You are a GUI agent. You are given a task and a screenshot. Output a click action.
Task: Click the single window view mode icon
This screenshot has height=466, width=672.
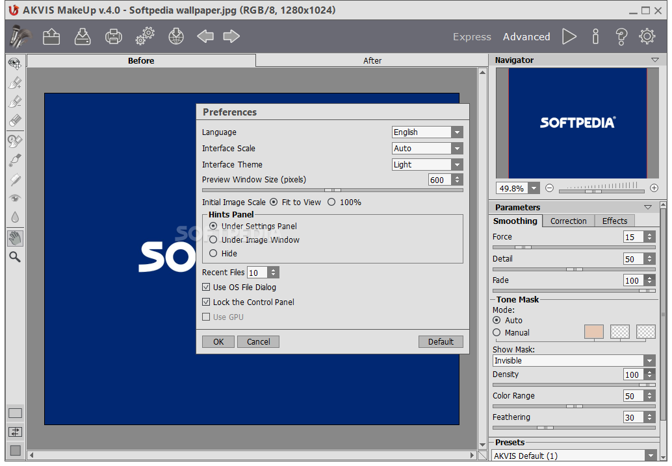[15, 413]
